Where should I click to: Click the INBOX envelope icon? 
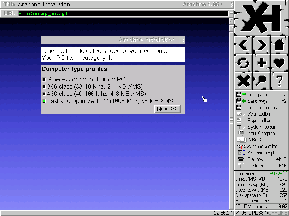(241, 140)
